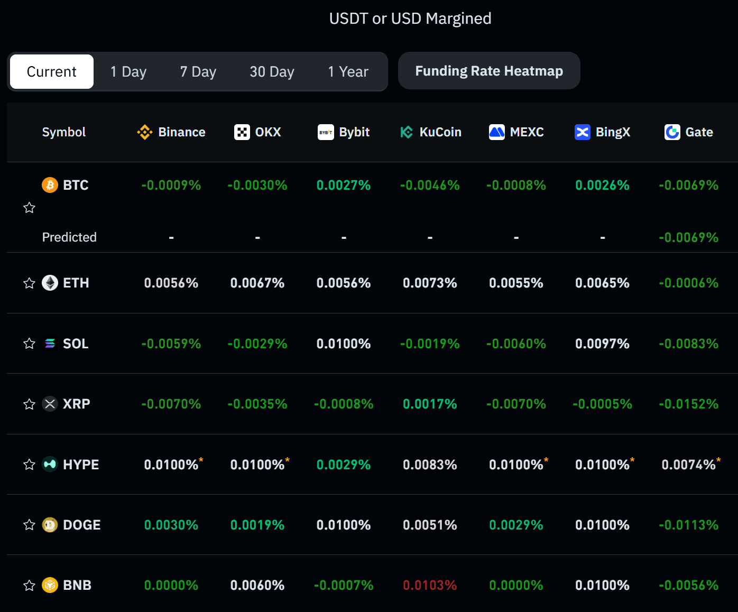Select the 30 Day tab

pyautogui.click(x=272, y=72)
